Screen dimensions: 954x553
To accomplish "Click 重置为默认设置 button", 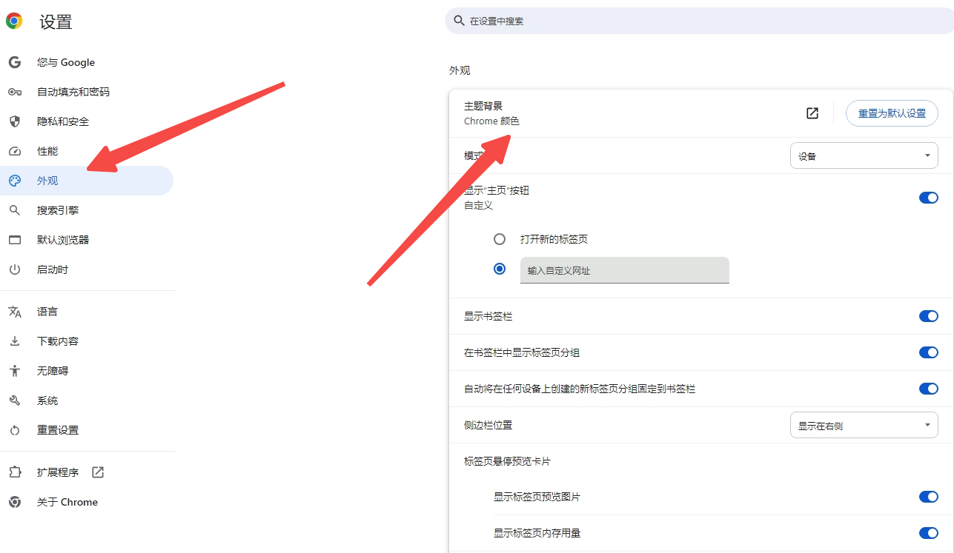I will (892, 113).
